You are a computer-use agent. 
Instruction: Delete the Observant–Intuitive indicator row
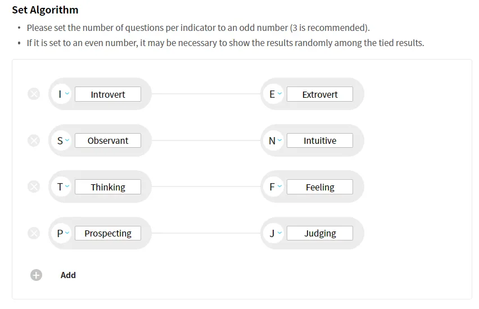pyautogui.click(x=34, y=140)
